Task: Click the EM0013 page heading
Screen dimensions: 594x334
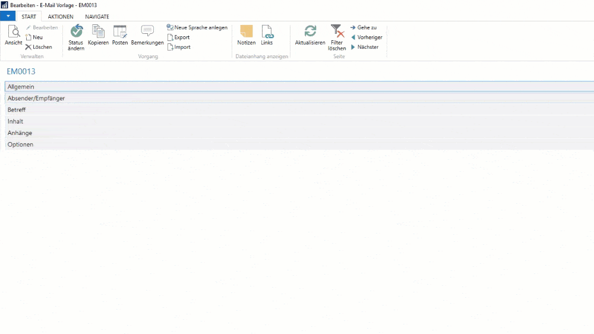Action: point(21,71)
